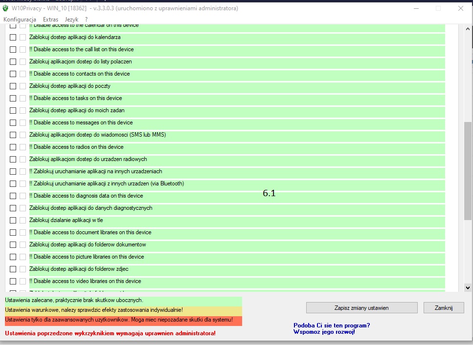The height and width of the screenshot is (345, 473).
Task: Select row text Zablokuj dzialanie aplikacji w tle
Action: (66, 220)
